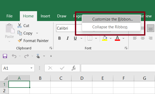Click the Cancel X in formula bar
This screenshot has height=94, width=155.
click(x=50, y=68)
